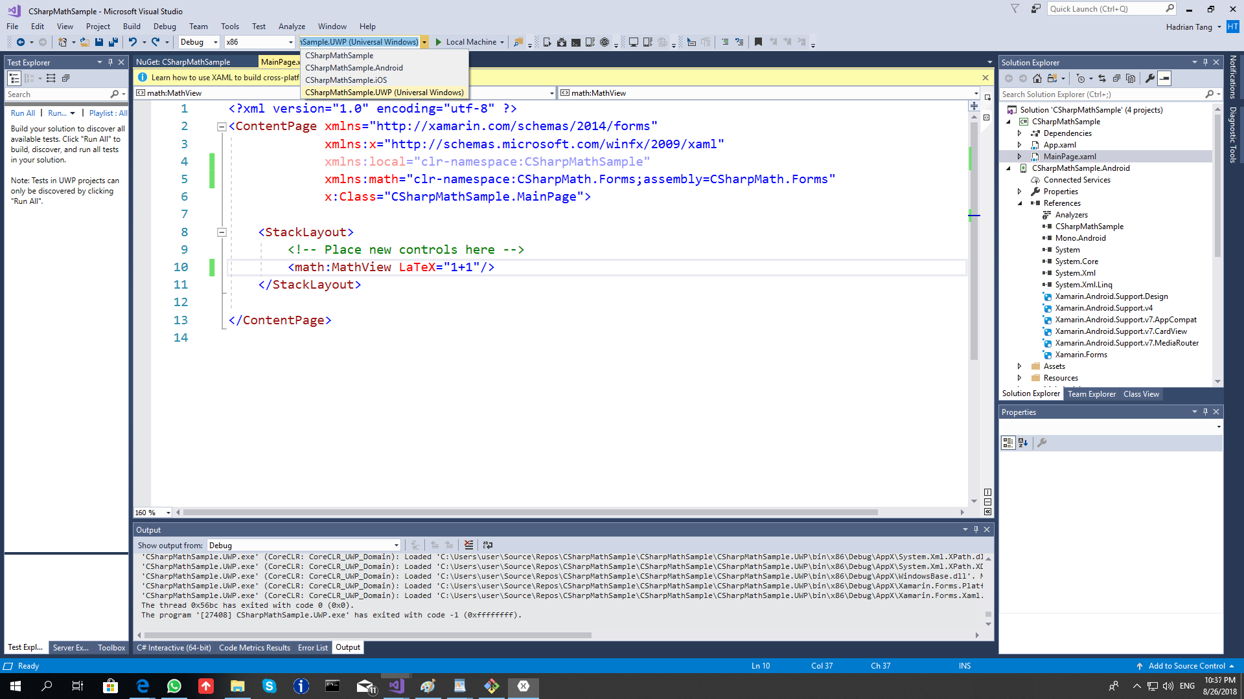Open the Debug solution configuration dropdown
1244x699 pixels.
[x=198, y=42]
